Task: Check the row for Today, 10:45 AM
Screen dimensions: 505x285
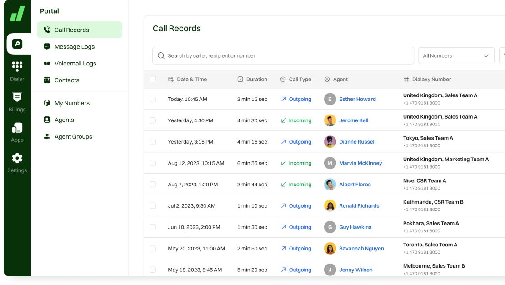Action: click(x=154, y=99)
